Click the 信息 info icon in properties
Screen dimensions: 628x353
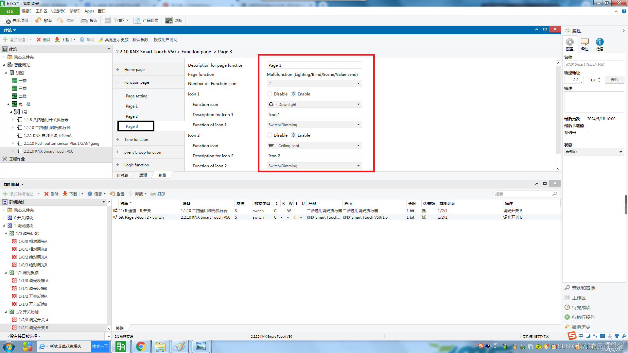point(600,42)
